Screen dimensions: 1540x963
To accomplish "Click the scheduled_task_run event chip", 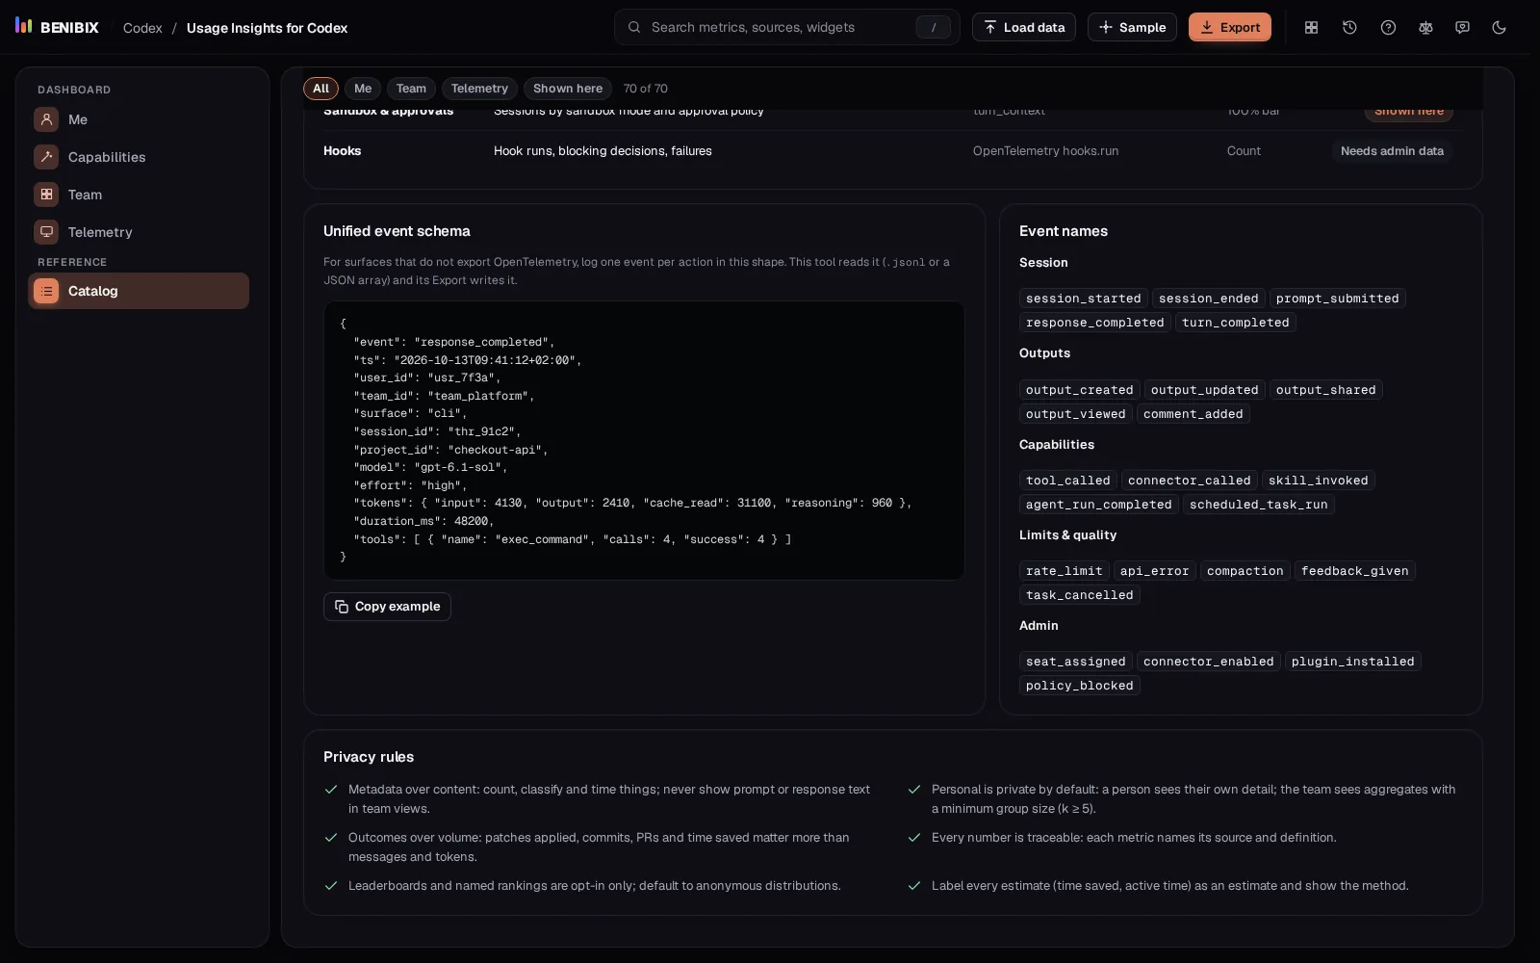I will tap(1258, 505).
